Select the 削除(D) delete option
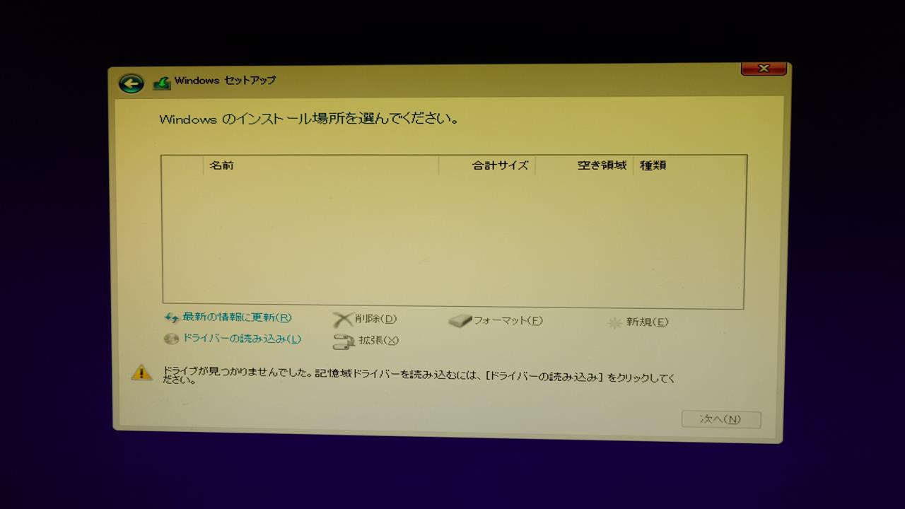The height and width of the screenshot is (509, 905). 376,320
